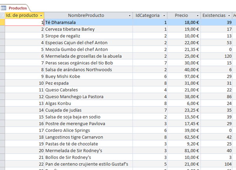Image resolution: width=236 pixels, height=170 pixels.
Task: Click the row selector for Té Dharamsala
Action: [x=2, y=22]
